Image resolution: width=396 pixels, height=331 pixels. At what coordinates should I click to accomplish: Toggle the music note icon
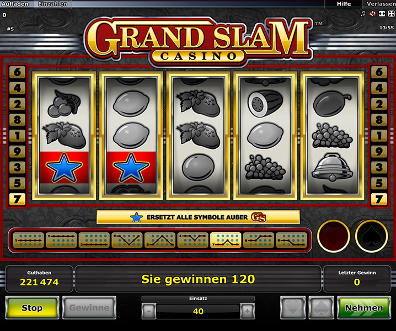(x=363, y=14)
